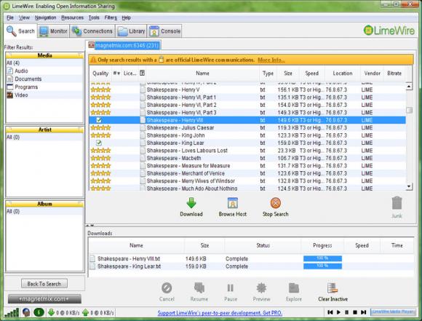This screenshot has height=321, width=422.
Task: Open Browse Host for the selected result
Action: [233, 207]
